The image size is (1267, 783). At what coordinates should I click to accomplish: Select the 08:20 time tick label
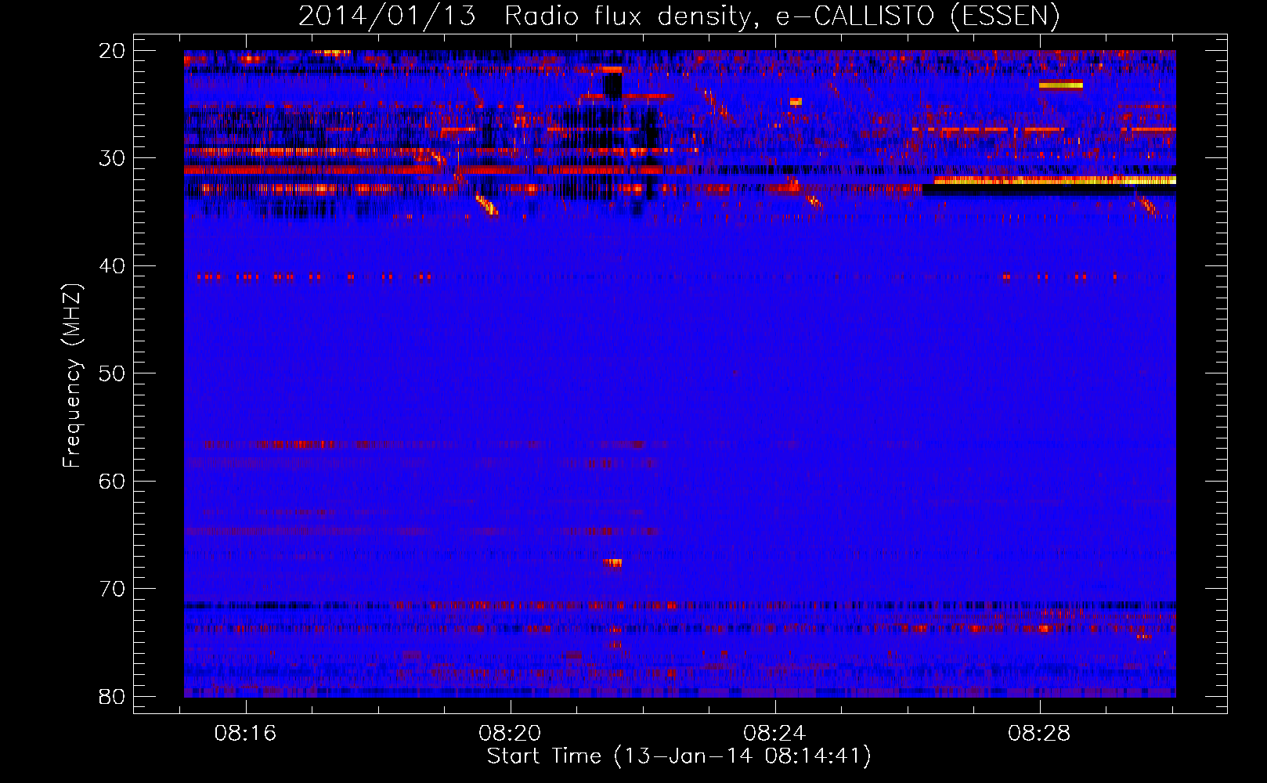pos(511,734)
